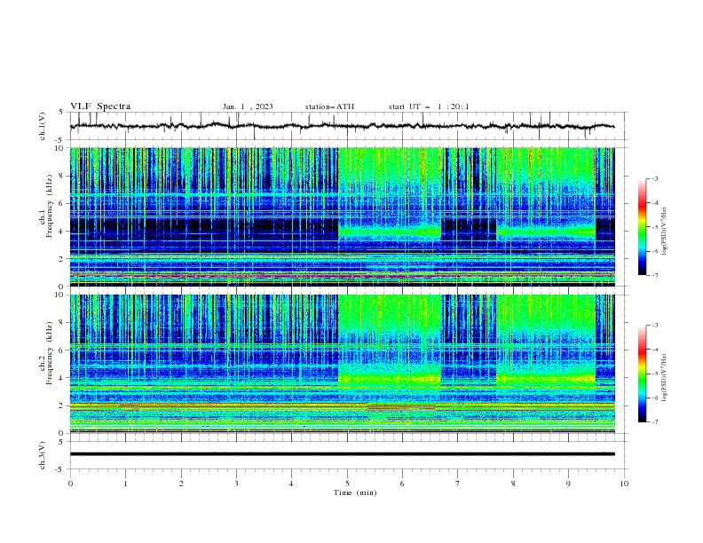Click time axis tick label "5"
703x543 pixels.
[347, 484]
